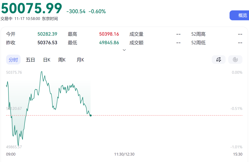The image size is (249, 162).
Task: Click the green dot marking the latest price
Action: point(91,115)
